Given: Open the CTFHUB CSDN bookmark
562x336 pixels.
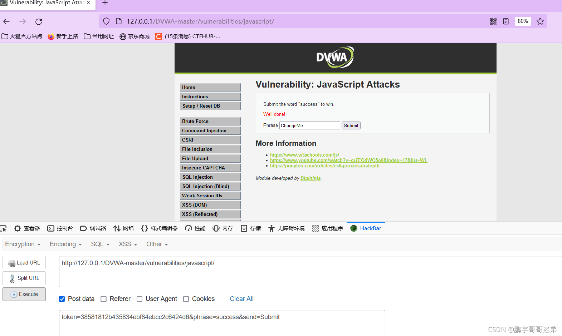Looking at the screenshot, I should tap(187, 36).
